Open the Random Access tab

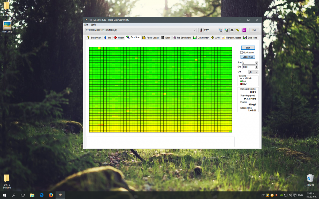232,38
